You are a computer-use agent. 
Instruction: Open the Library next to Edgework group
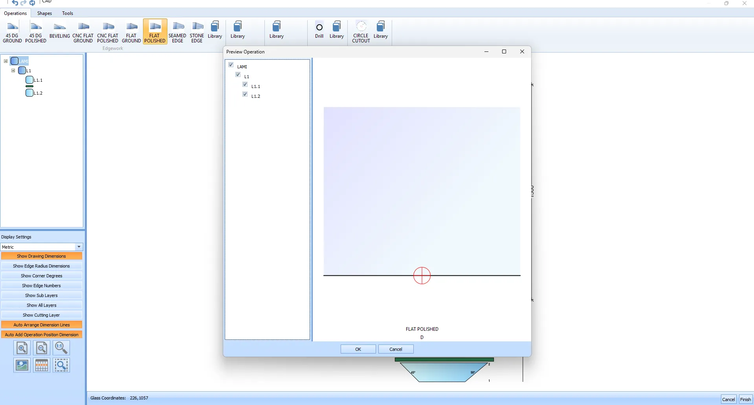[238, 30]
